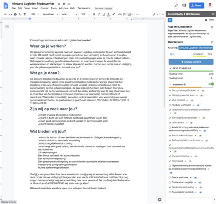Open the Google account avatar
The width and height of the screenshot is (216, 204).
(210, 6)
